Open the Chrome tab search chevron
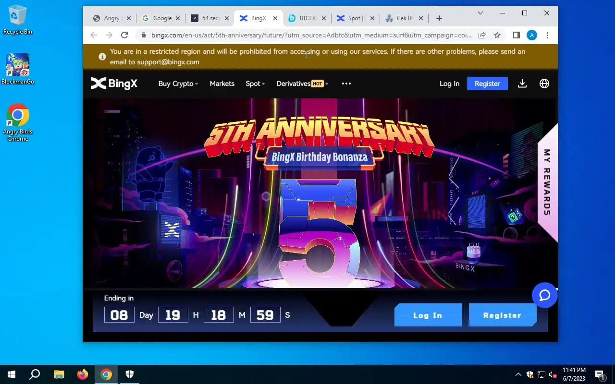This screenshot has width=615, height=384. pos(480,13)
